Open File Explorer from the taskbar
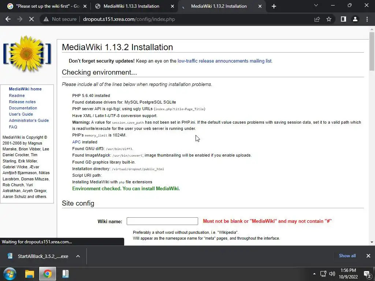Screen dimensions: 375x281 [x=30, y=274]
